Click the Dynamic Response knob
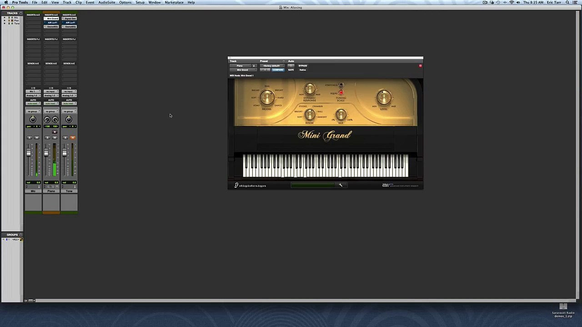This screenshot has height=327, width=582. (310, 89)
